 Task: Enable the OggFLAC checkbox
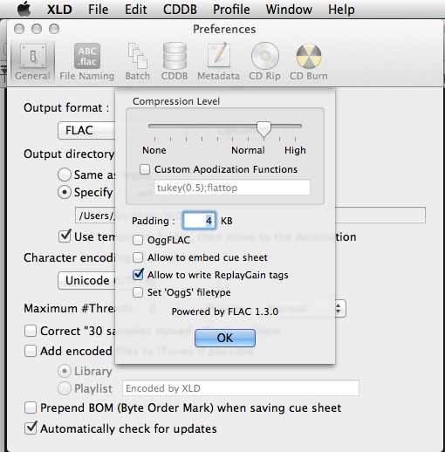click(x=138, y=240)
